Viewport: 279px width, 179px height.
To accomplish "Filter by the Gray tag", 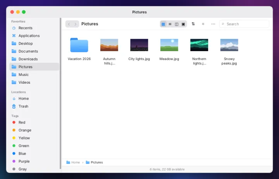I will 34,169.
